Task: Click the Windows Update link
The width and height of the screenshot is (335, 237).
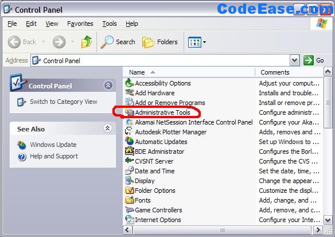Action: [53, 145]
